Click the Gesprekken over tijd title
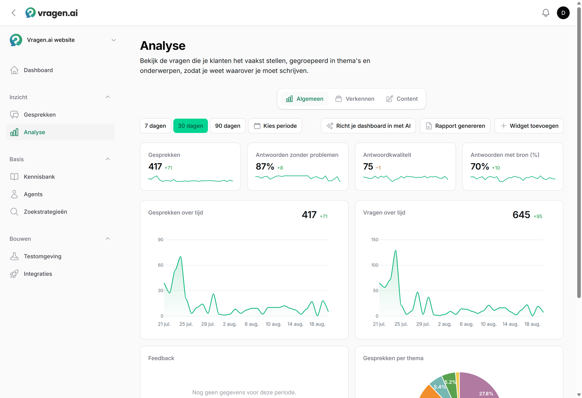 click(x=176, y=213)
